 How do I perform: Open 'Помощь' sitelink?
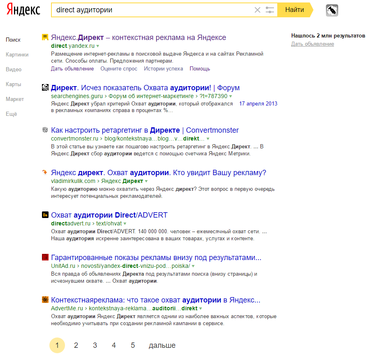pyautogui.click(x=200, y=68)
